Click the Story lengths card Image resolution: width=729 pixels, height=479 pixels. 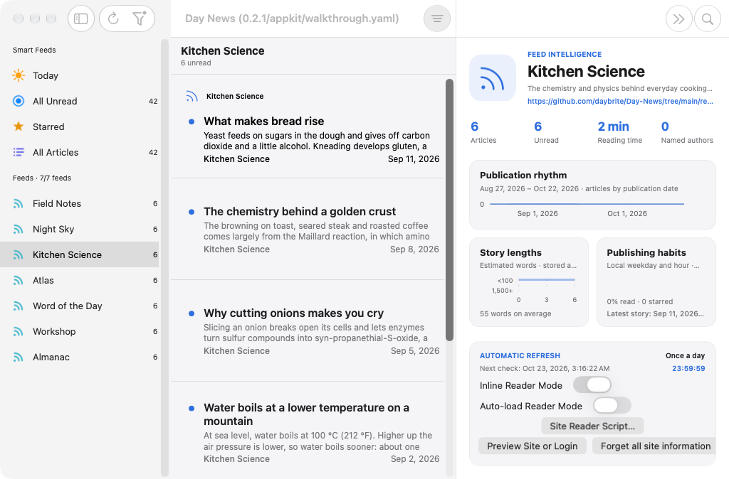coord(529,282)
